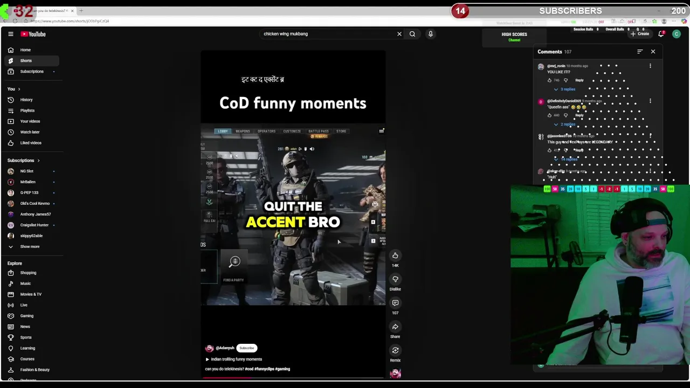Viewport: 690px width, 388px height.
Task: Start voice search with the microphone icon
Action: tap(431, 34)
